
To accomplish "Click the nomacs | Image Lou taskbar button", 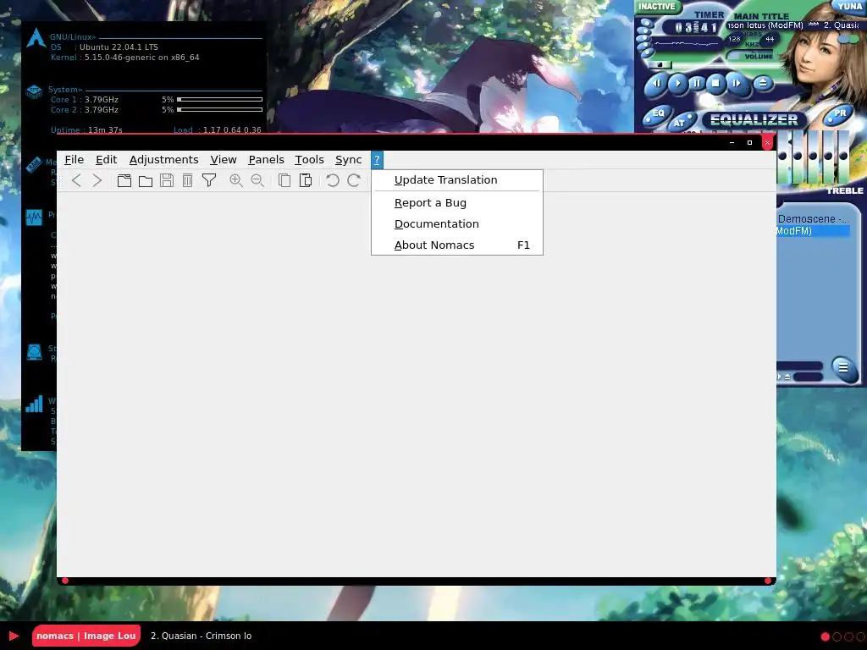I will coord(86,636).
